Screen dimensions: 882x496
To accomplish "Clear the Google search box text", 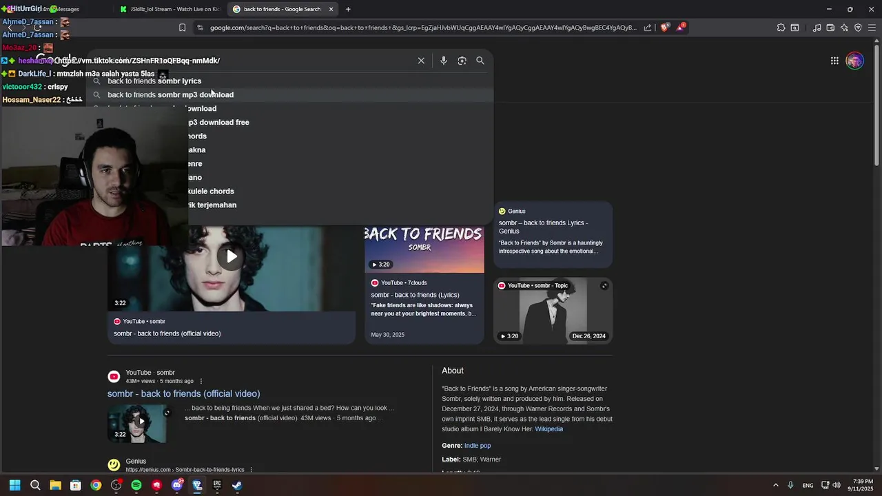I will [x=421, y=61].
